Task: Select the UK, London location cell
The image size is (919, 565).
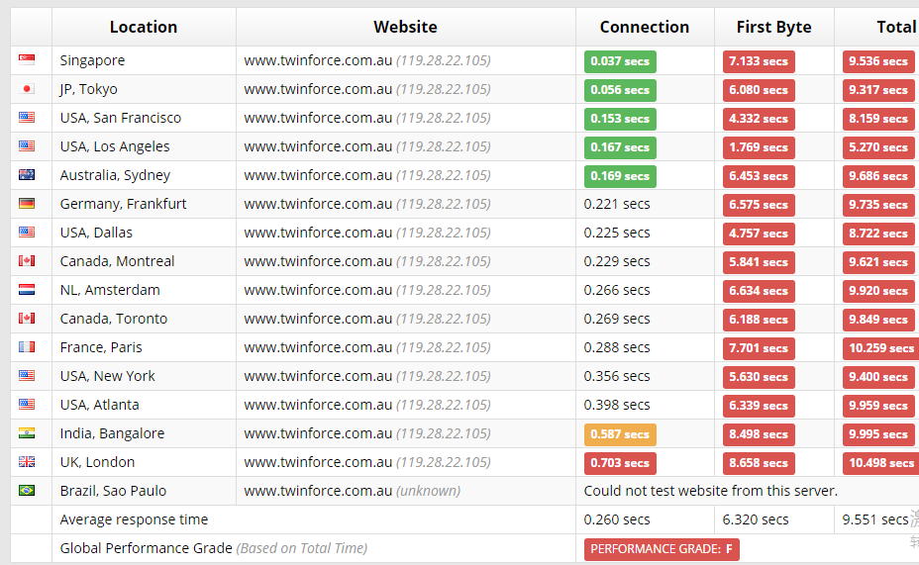Action: 144,462
